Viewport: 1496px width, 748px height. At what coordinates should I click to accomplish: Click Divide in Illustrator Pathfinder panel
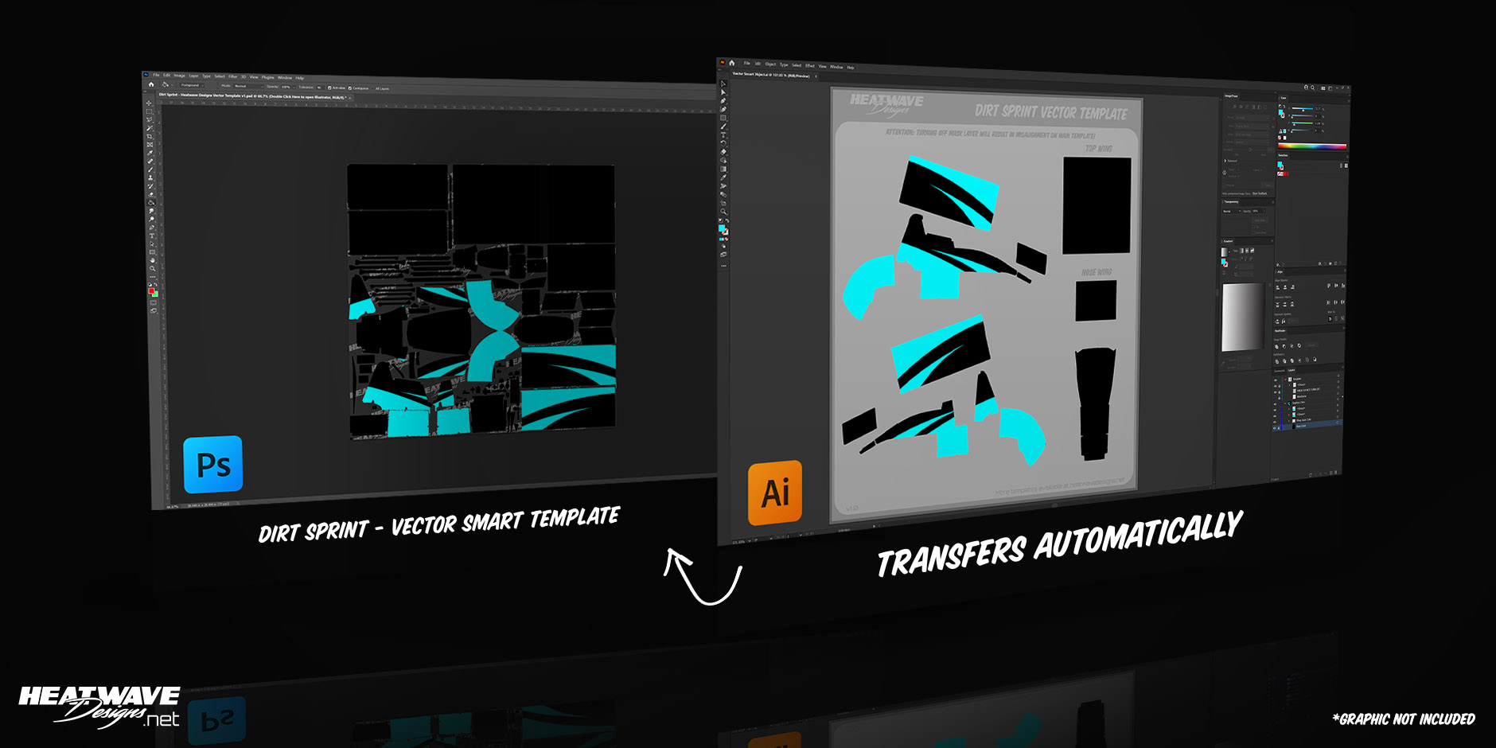1277,361
